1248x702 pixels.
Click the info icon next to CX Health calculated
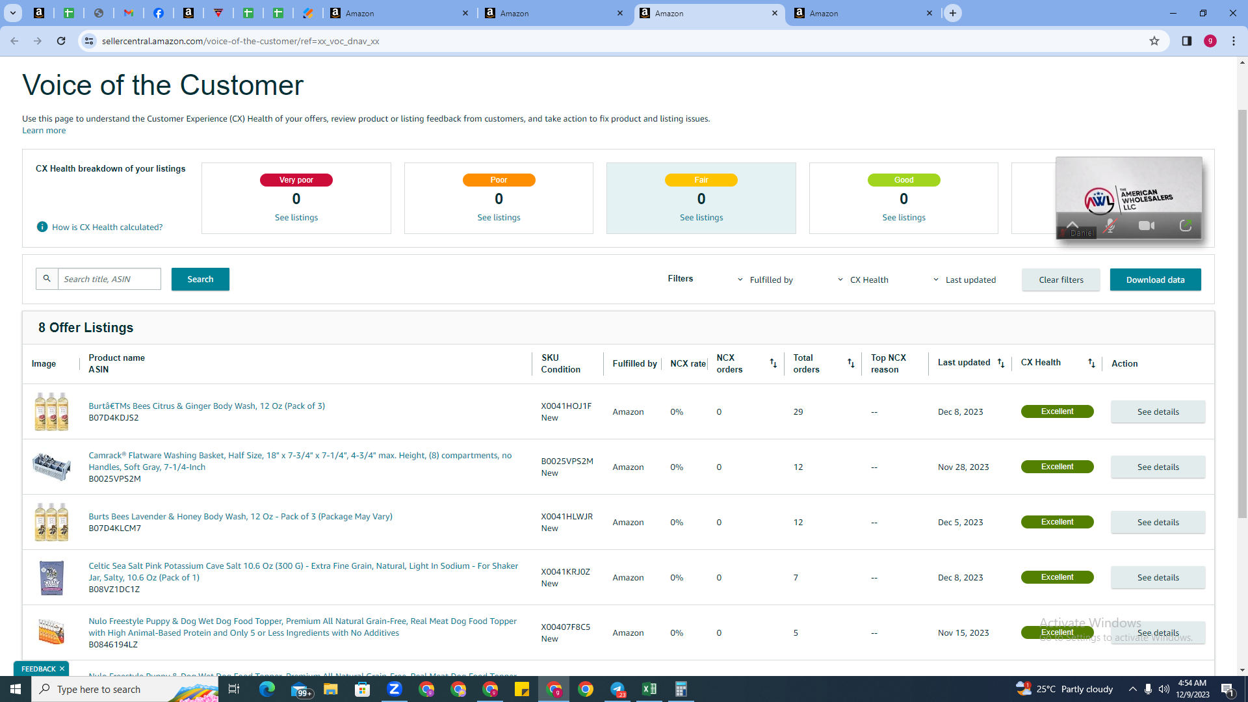click(42, 227)
